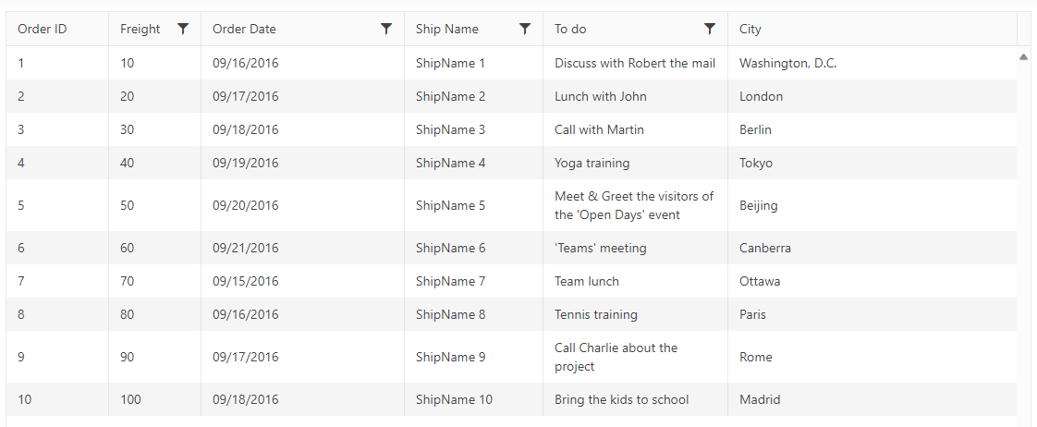Select the Yoga training cell

click(x=636, y=163)
